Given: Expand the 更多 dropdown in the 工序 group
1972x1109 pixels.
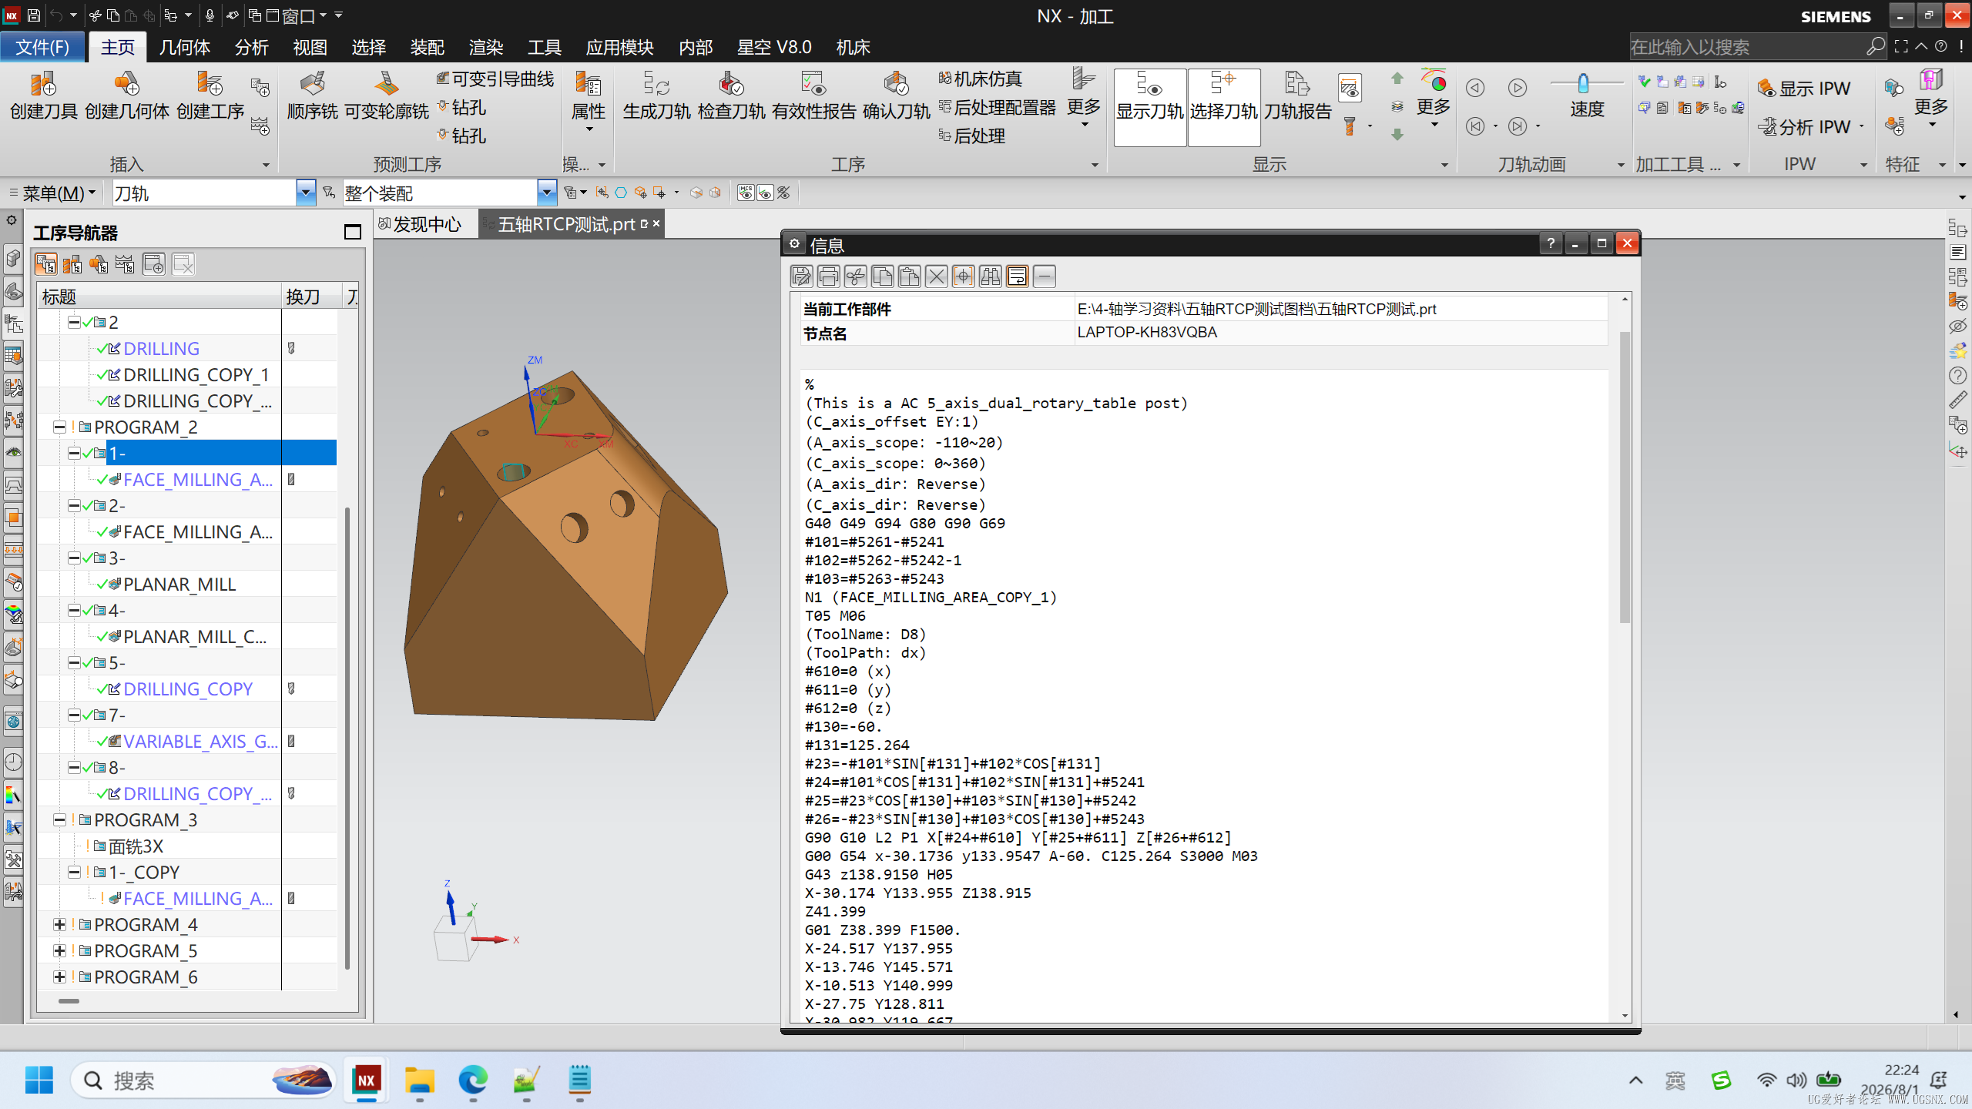Looking at the screenshot, I should point(1084,99).
